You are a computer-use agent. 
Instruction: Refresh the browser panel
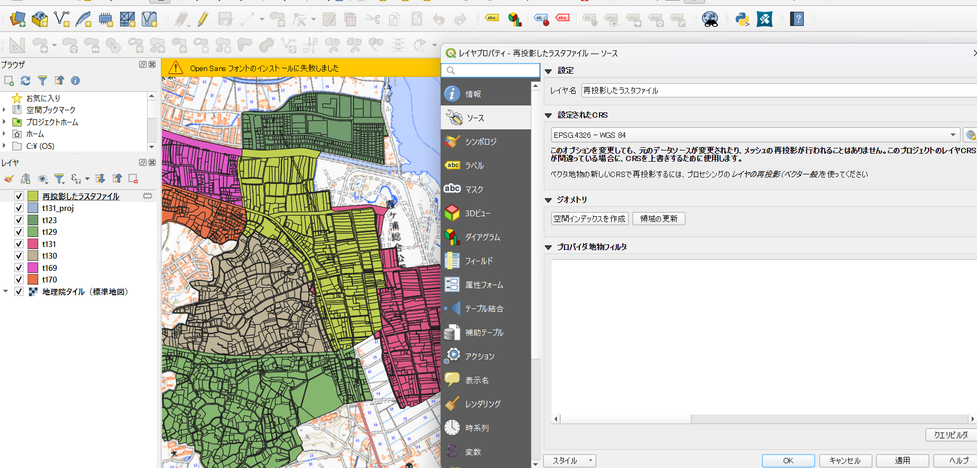(25, 81)
